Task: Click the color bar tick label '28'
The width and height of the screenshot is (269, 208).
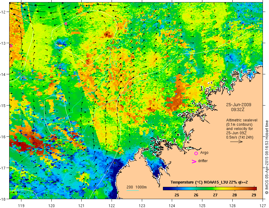Action: click(234, 195)
